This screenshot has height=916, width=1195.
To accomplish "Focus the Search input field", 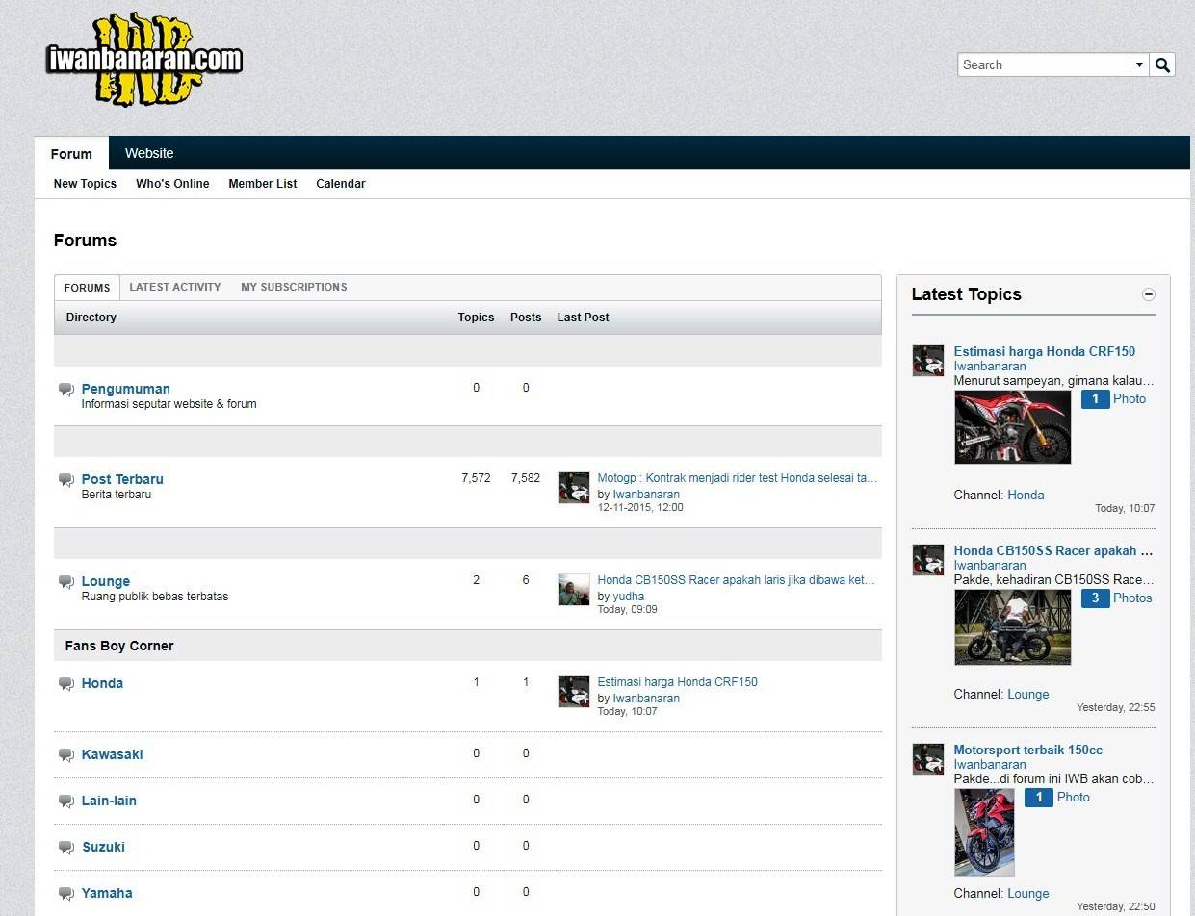I will [x=1044, y=64].
